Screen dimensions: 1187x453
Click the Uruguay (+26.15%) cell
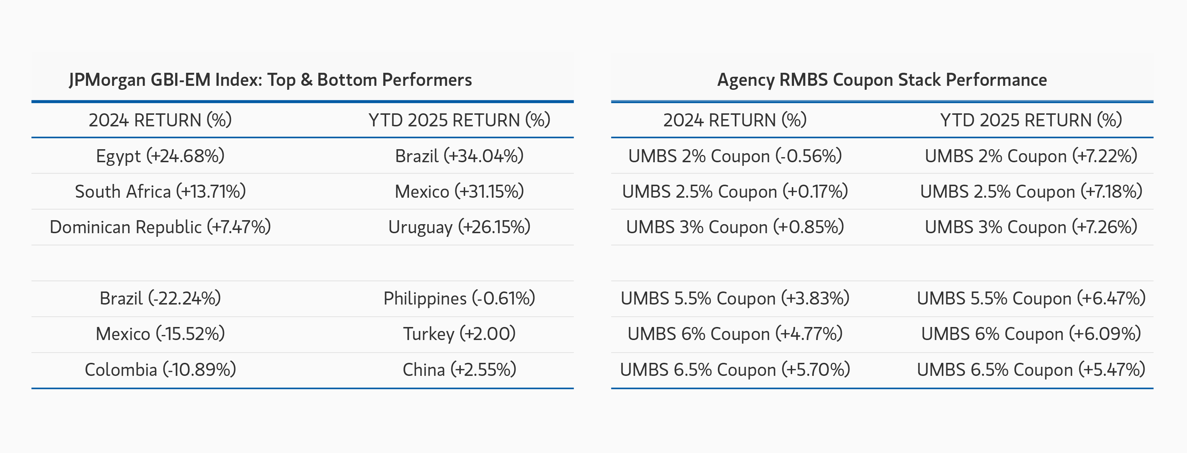[x=459, y=227]
